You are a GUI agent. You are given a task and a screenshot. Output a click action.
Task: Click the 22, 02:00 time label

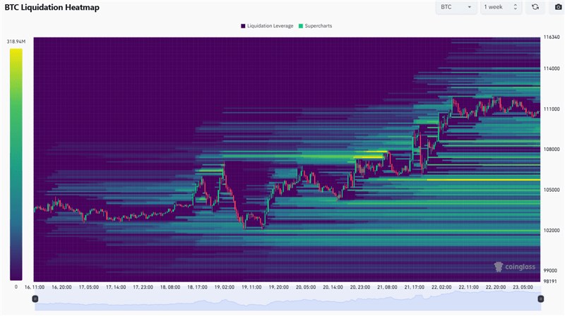(x=441, y=287)
